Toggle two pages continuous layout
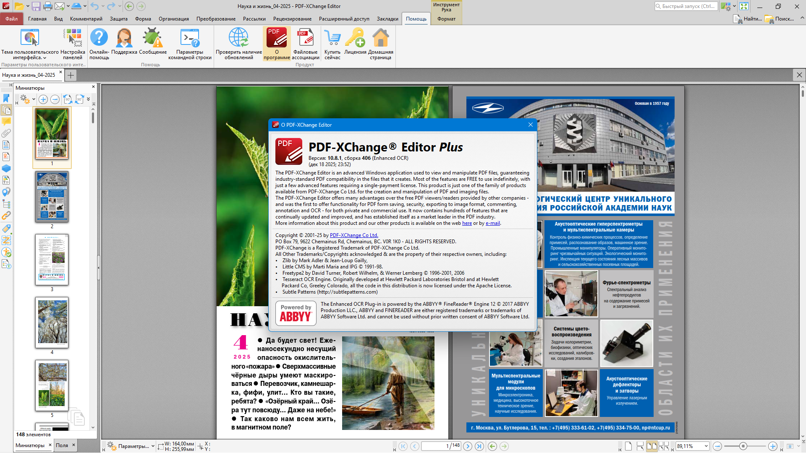Screen dimensions: 806x453 pos(664,446)
